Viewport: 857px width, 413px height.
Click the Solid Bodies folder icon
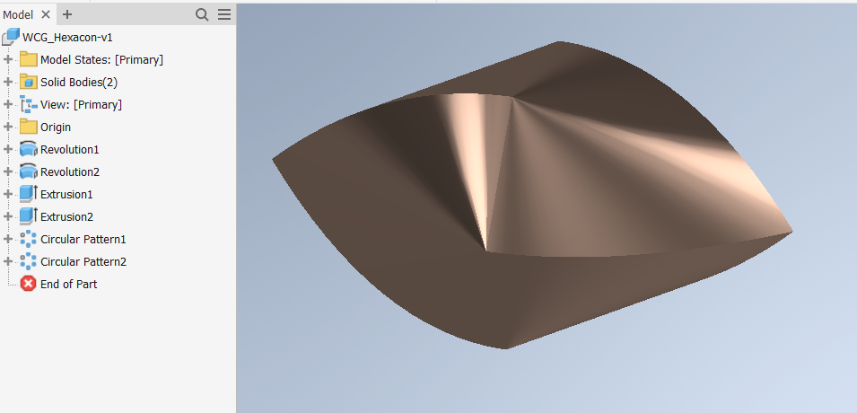tap(28, 82)
